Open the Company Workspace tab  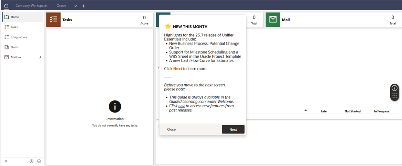[31, 5]
